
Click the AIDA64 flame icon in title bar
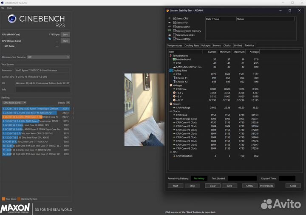pos(167,11)
